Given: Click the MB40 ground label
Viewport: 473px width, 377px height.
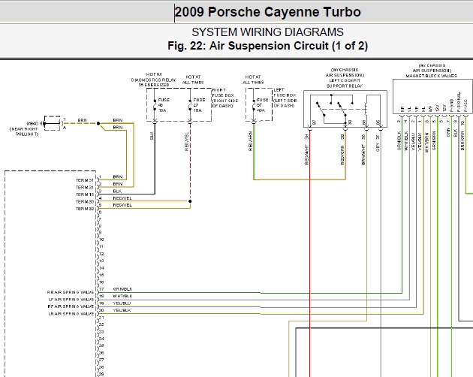Looking at the screenshot, I should click(33, 123).
